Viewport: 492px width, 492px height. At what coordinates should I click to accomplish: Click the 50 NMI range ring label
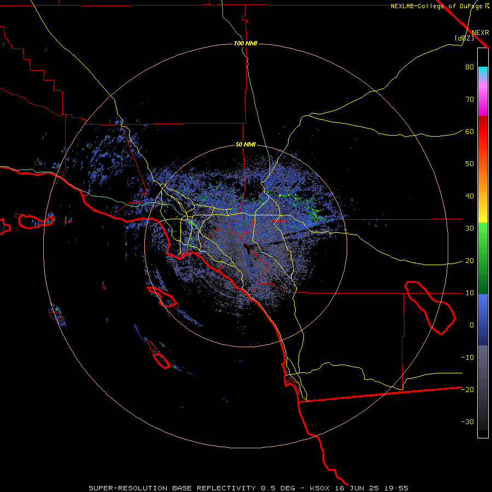tap(245, 145)
